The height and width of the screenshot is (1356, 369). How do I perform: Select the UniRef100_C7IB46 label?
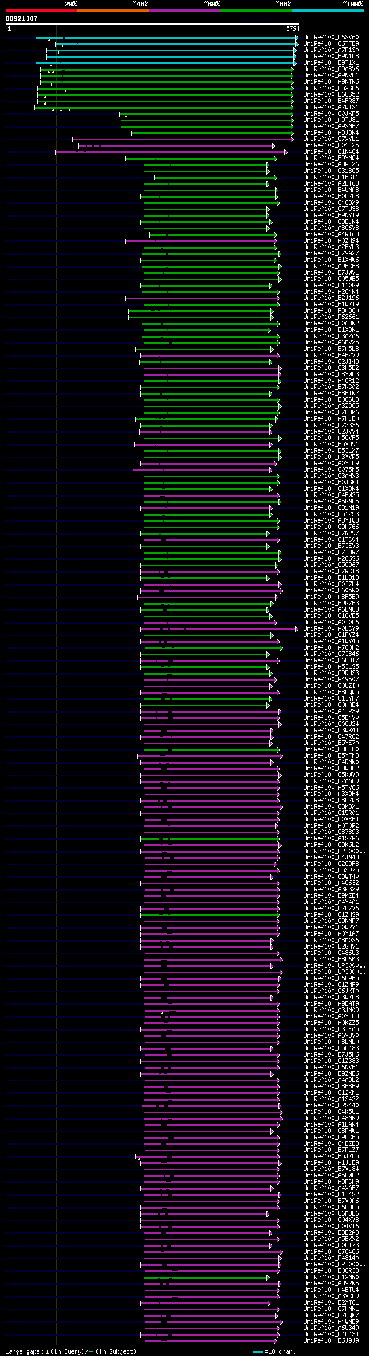(x=331, y=654)
